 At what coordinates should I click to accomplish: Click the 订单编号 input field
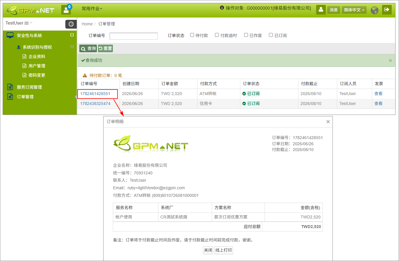pos(134,36)
